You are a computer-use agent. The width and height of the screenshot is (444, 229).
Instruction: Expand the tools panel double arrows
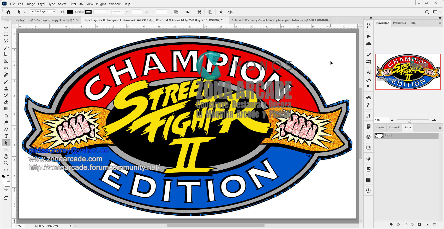tap(3, 18)
